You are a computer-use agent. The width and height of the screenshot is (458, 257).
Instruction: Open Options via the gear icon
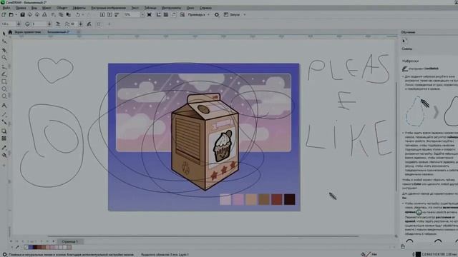click(x=216, y=14)
